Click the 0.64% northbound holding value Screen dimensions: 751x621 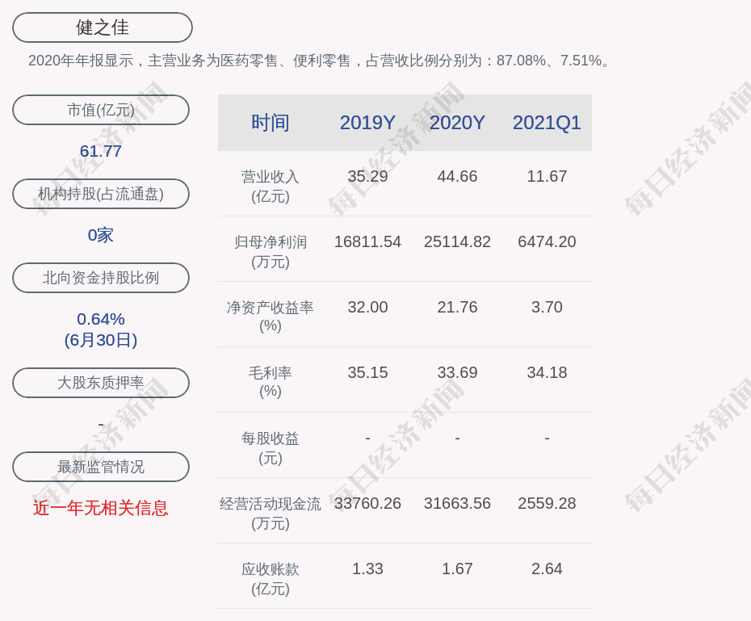(x=101, y=319)
